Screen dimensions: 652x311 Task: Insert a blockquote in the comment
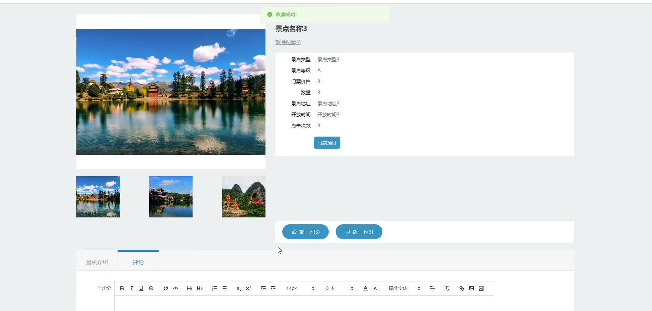click(165, 288)
